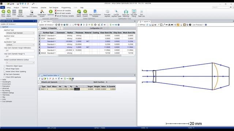Select the Merit Function Editor tab
The width and height of the screenshot is (234, 131).
point(50,75)
